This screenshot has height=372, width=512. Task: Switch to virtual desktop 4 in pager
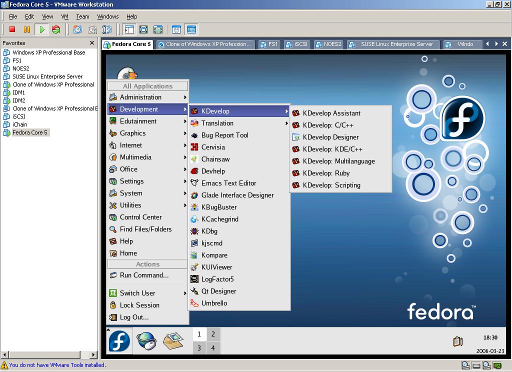(x=213, y=348)
